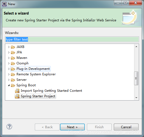The image size is (144, 137).
Task: Click the Back button
Action: (47, 127)
